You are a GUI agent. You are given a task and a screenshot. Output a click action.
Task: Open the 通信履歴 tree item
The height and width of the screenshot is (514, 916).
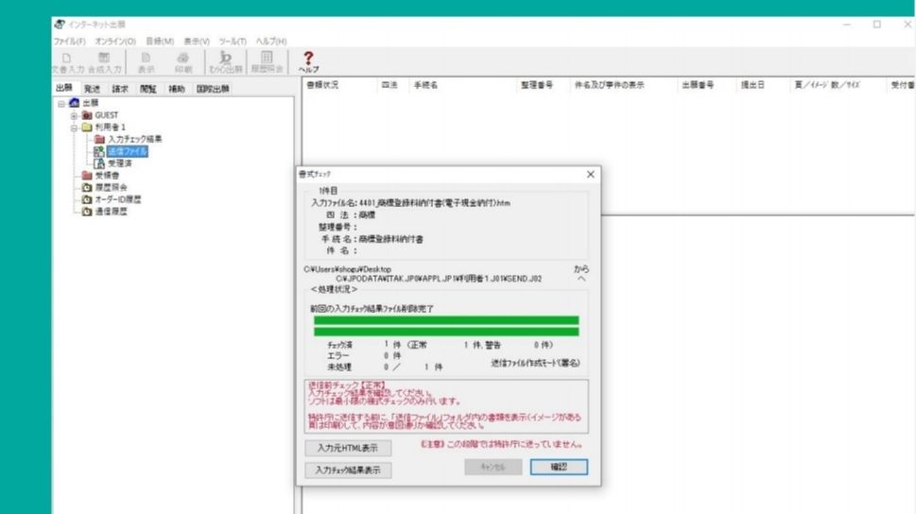tap(111, 212)
